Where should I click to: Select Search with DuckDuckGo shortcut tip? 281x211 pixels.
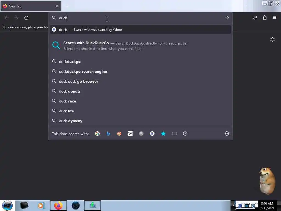[x=140, y=46]
